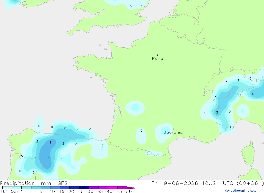Screen dimensions: 264x193
Task: Click the legend tick label 40
Action: pyautogui.click(x=110, y=191)
